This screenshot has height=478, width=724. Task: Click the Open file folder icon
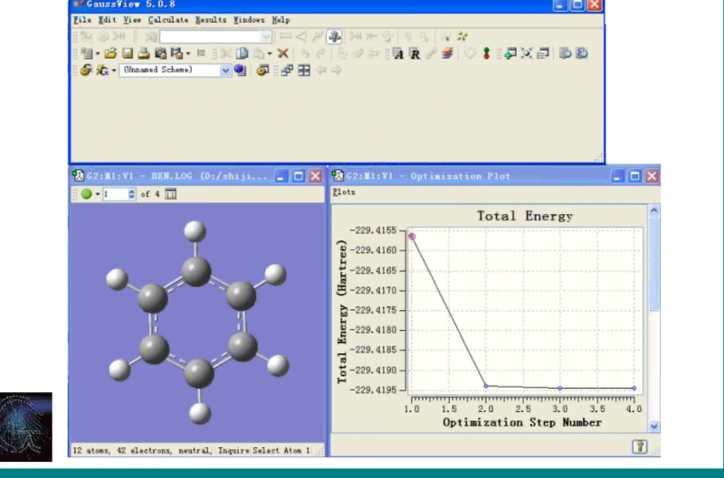click(110, 54)
